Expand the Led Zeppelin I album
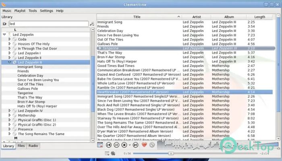 10,53
